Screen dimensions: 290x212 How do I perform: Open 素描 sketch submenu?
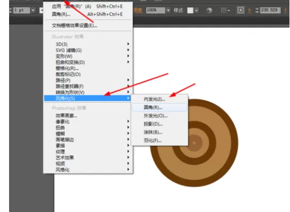[88, 145]
